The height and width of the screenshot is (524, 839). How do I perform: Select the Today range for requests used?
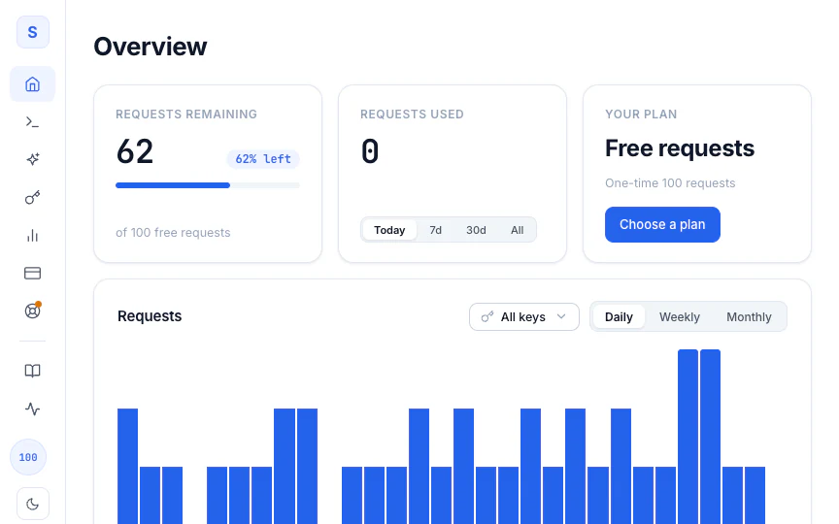[x=389, y=230]
